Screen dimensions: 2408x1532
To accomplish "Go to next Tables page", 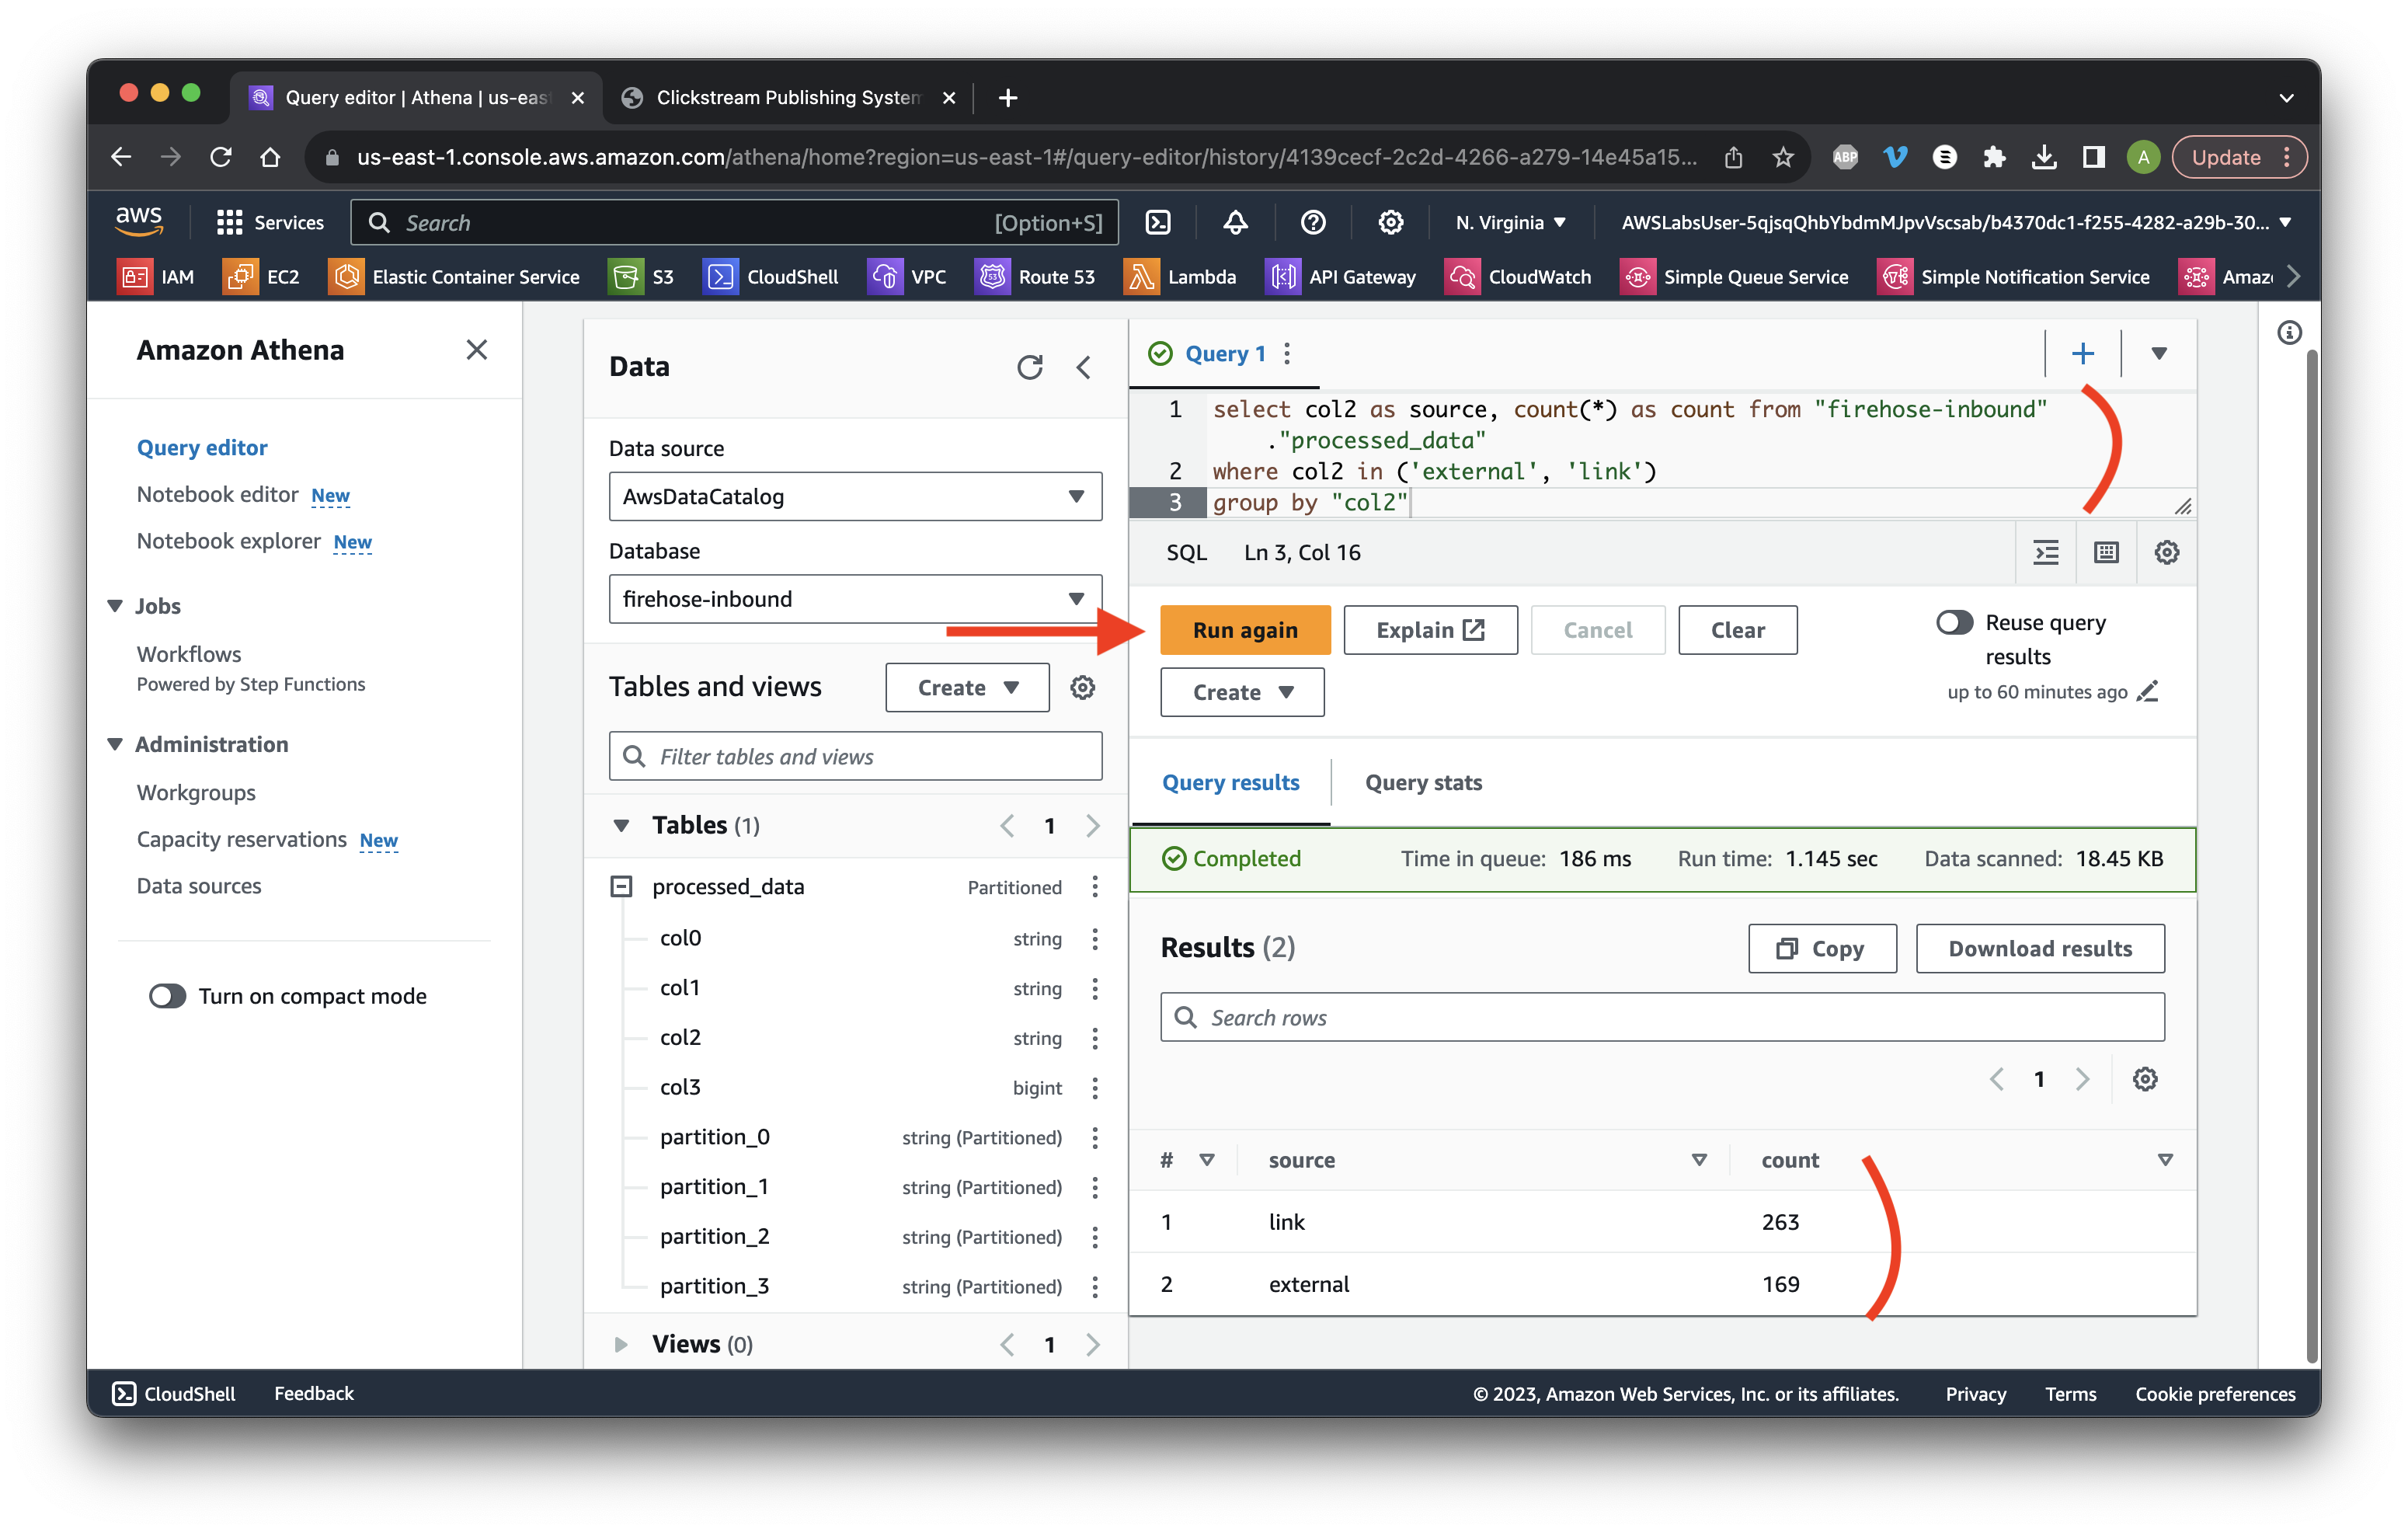I will pyautogui.click(x=1092, y=825).
